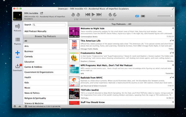Choose Add Podcast Manually
Viewport: 186px width, 117px height.
click(x=35, y=31)
